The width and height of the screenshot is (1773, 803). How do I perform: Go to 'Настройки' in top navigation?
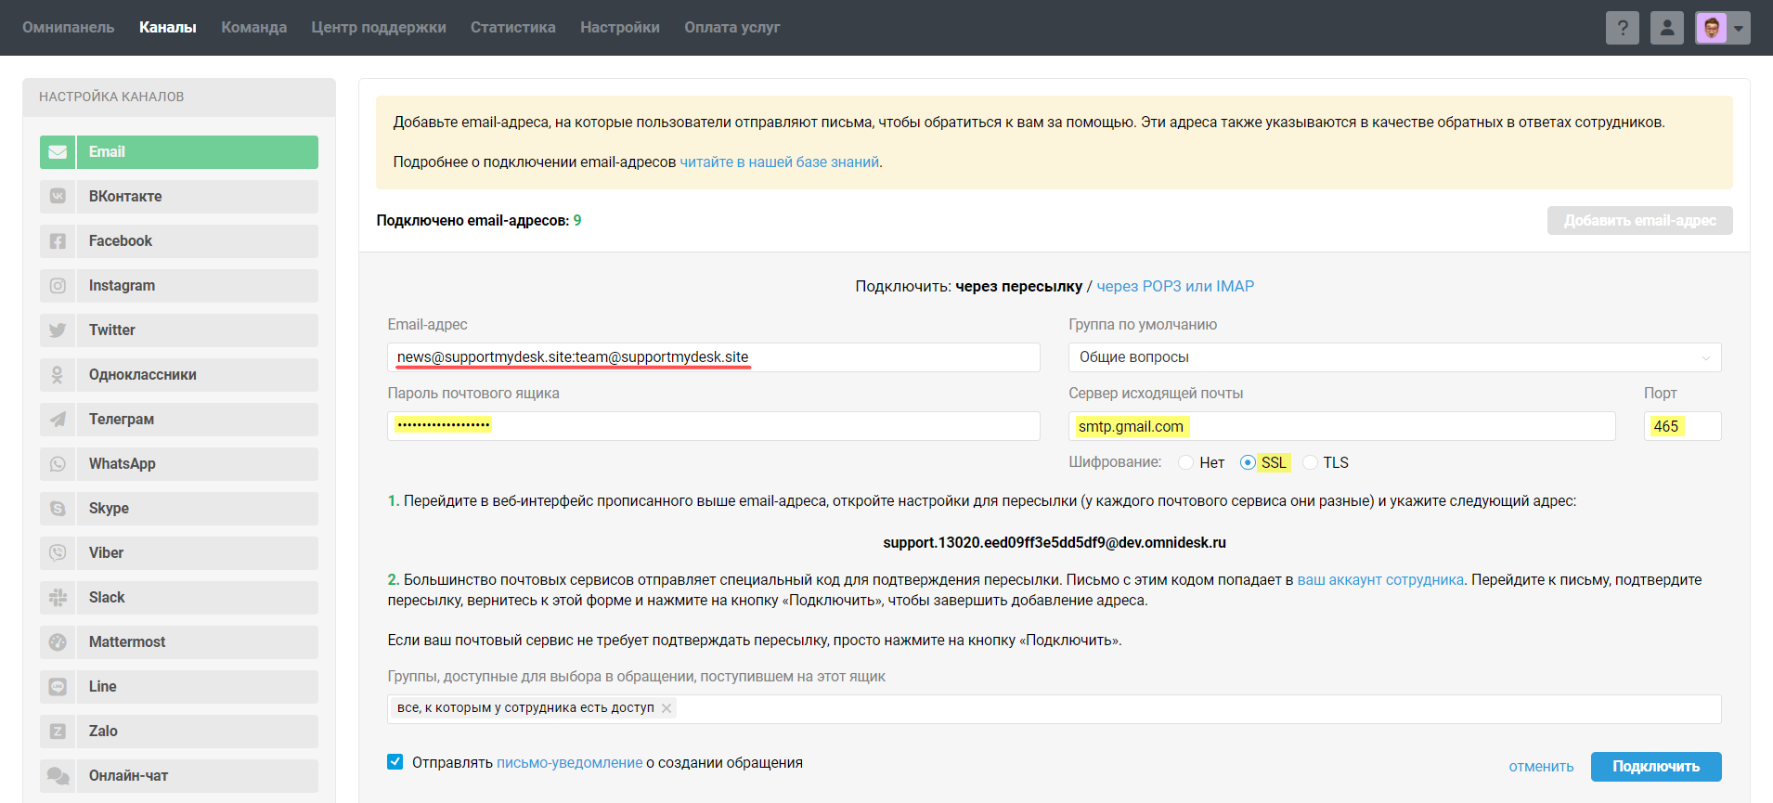click(619, 28)
